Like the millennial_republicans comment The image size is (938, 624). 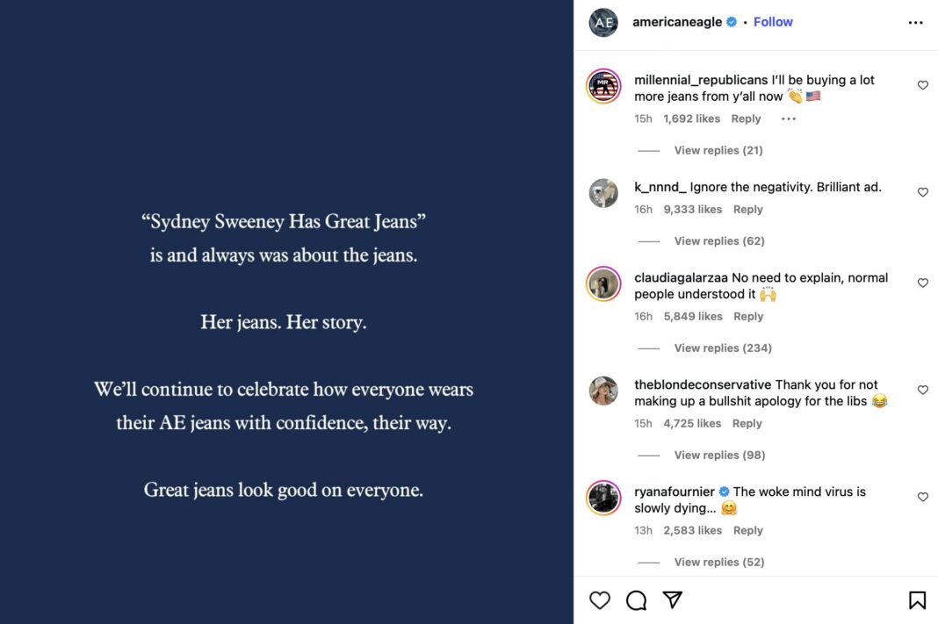(922, 85)
